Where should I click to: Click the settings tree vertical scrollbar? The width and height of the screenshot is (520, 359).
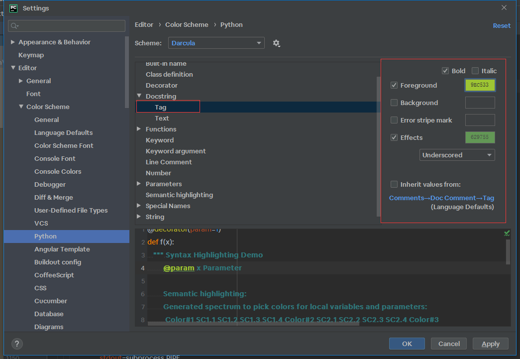(127, 72)
